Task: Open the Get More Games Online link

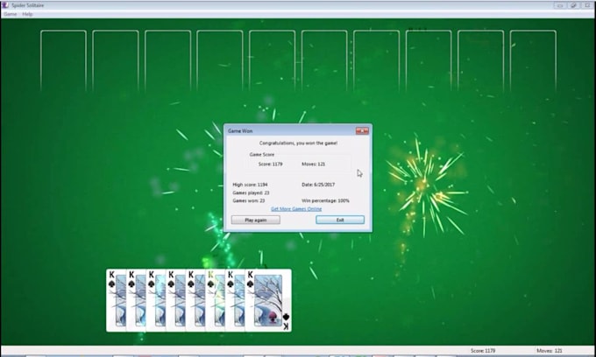Action: [x=296, y=209]
